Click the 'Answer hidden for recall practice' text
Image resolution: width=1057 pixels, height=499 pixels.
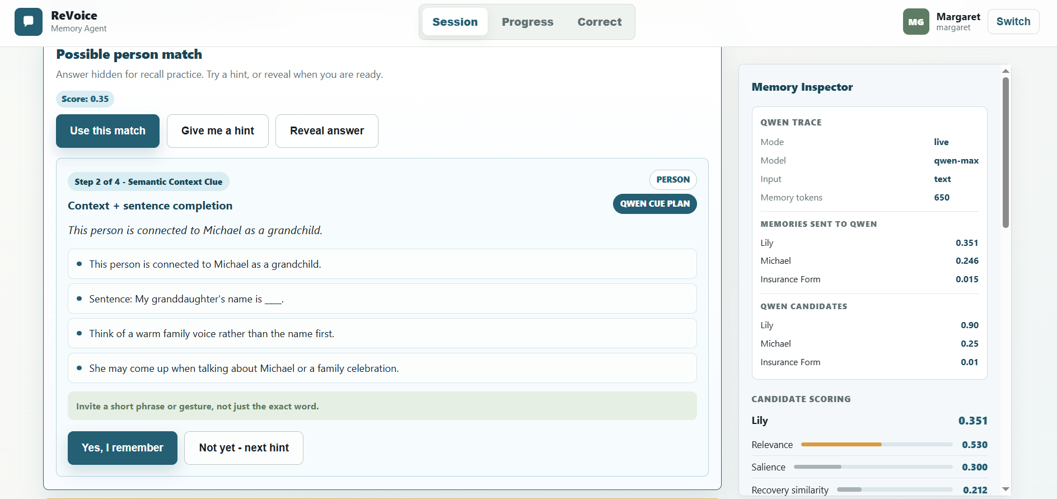coord(219,74)
